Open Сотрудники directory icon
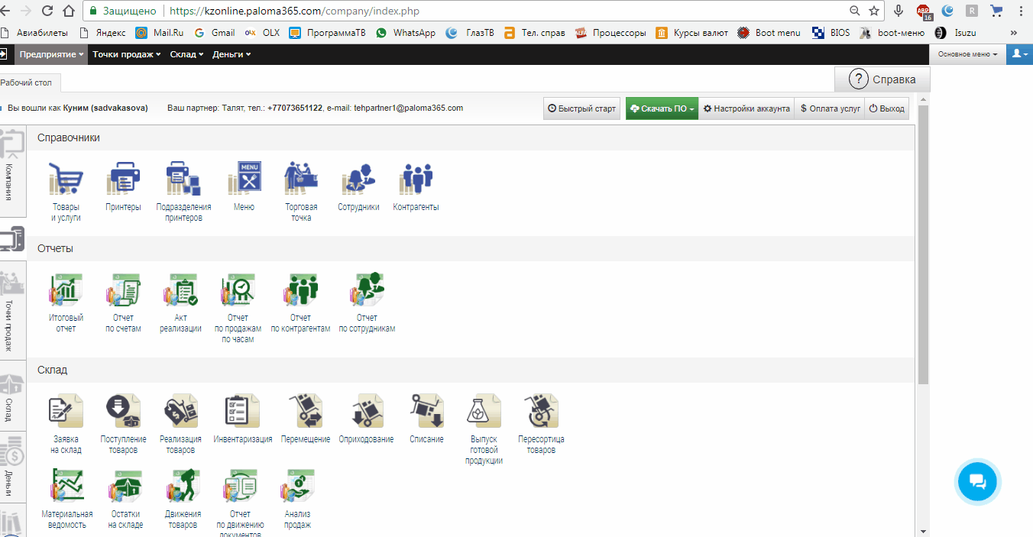The image size is (1033, 537). [x=358, y=180]
